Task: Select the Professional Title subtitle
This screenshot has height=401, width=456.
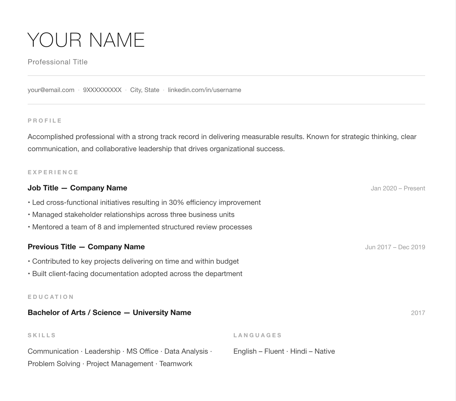Action: (x=58, y=62)
